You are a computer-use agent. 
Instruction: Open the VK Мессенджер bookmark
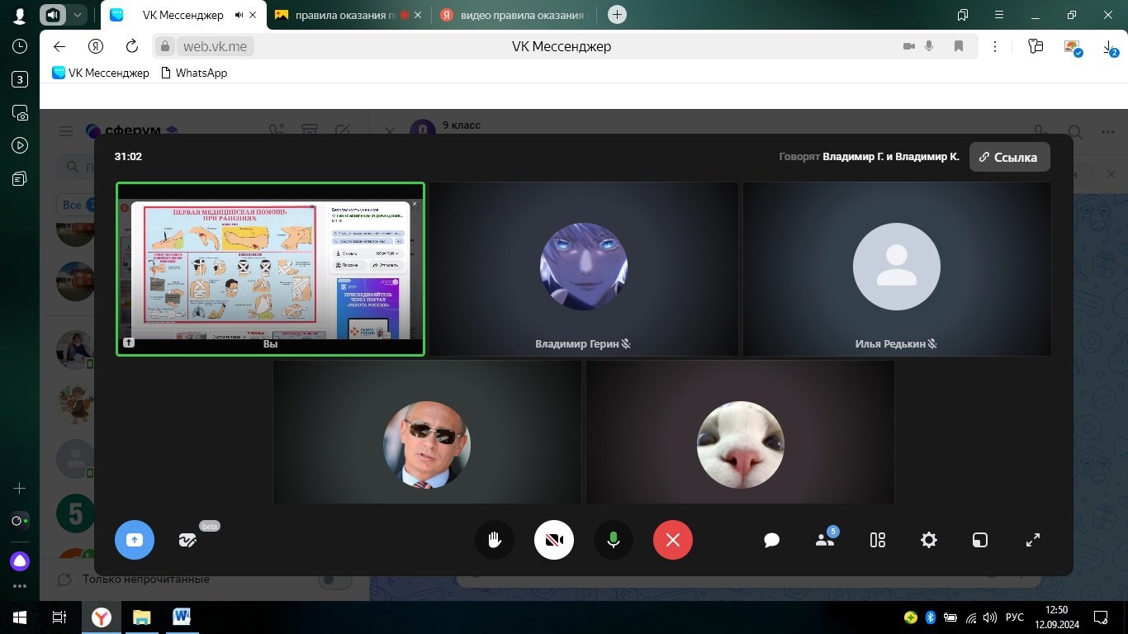[x=101, y=73]
